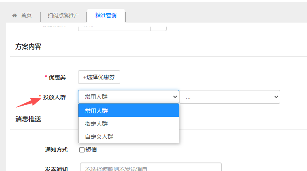Choose the highlighted 常用人群 option in the list
307x171 pixels.
click(x=128, y=111)
